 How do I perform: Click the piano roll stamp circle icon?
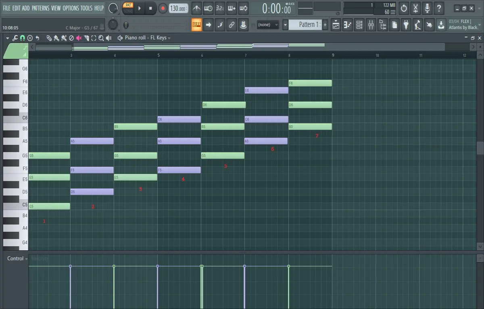(30, 38)
